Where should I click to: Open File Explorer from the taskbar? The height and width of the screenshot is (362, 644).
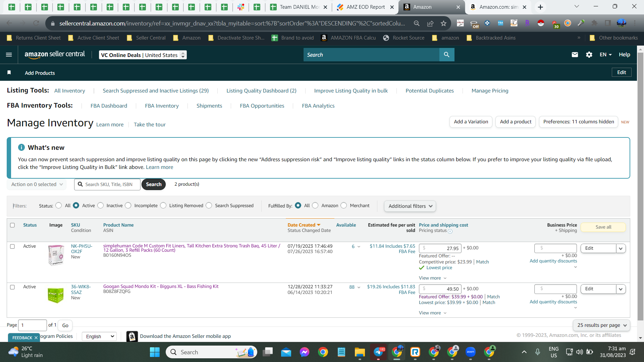[360, 352]
